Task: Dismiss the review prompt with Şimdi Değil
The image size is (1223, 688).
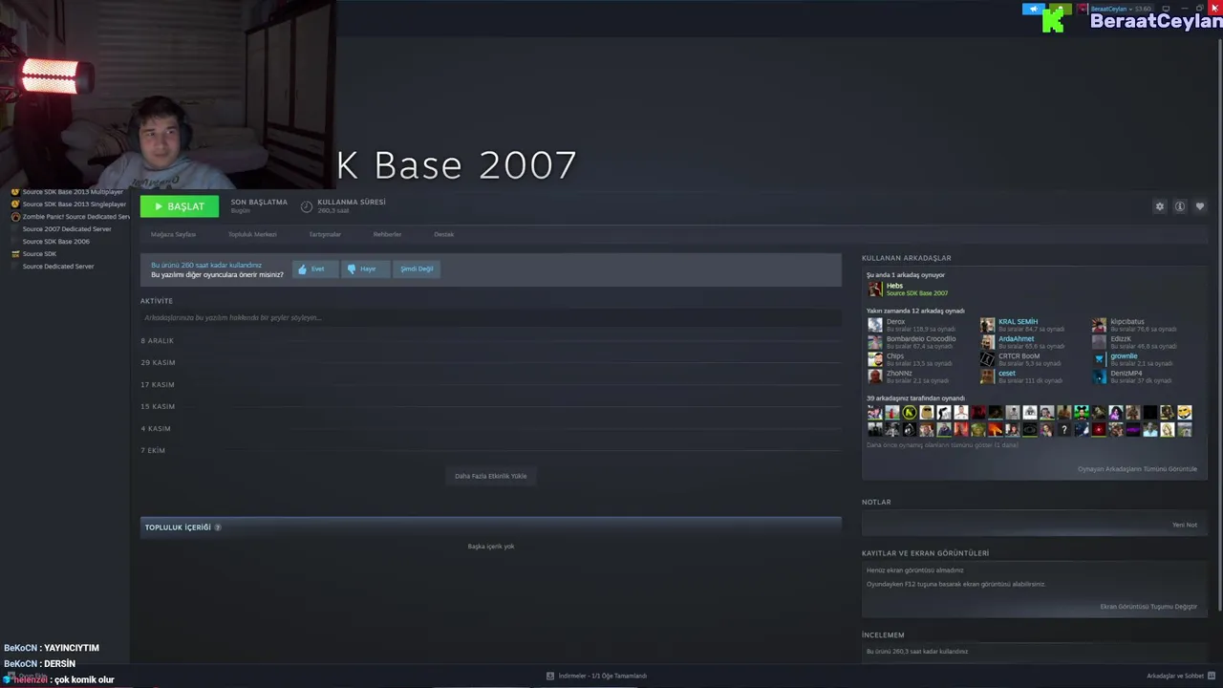Action: pyautogui.click(x=417, y=269)
